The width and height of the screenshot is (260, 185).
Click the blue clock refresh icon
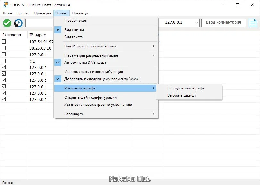19,23
